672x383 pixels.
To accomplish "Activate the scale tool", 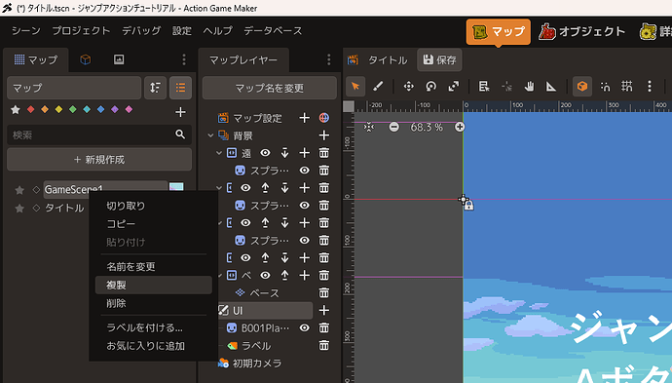I will pyautogui.click(x=454, y=86).
